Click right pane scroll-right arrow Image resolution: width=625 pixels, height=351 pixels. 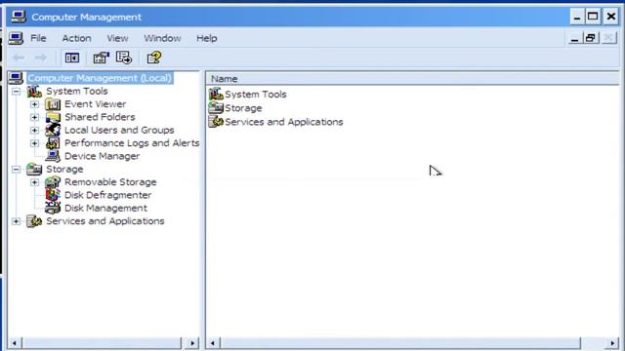[612, 343]
